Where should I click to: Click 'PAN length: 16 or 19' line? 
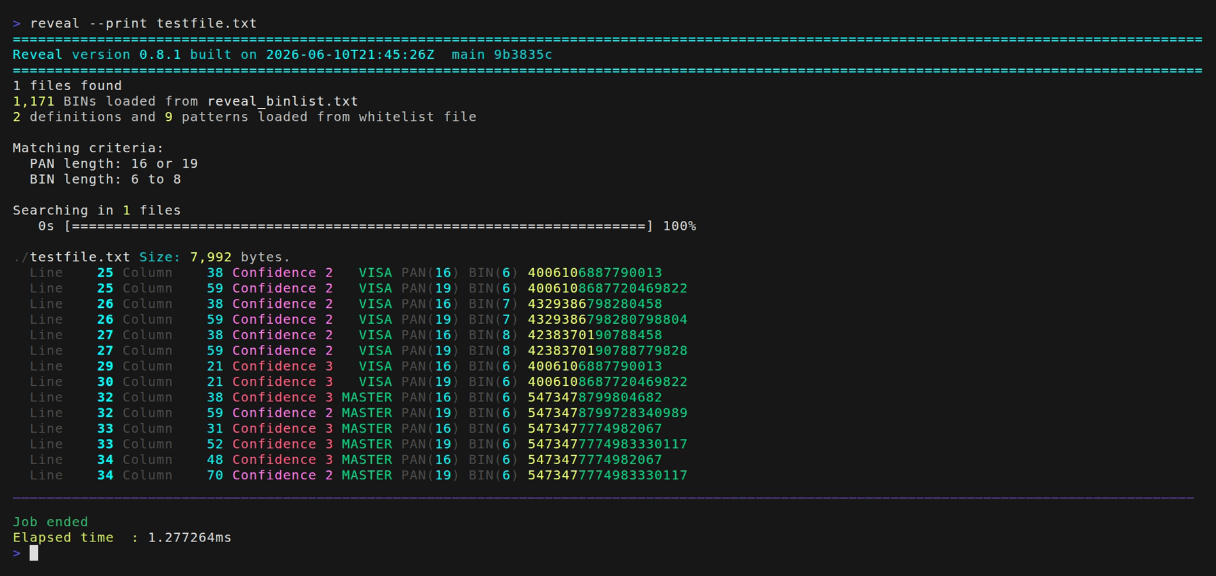(114, 164)
